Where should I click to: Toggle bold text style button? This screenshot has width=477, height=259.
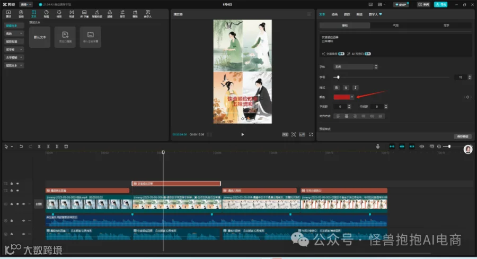pyautogui.click(x=337, y=88)
